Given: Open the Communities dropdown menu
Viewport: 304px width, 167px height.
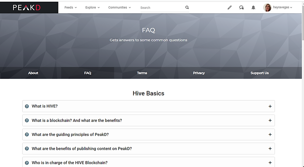Looking at the screenshot, I should pos(119,7).
